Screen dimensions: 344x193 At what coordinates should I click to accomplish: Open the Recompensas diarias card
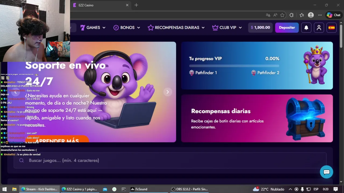(x=257, y=118)
